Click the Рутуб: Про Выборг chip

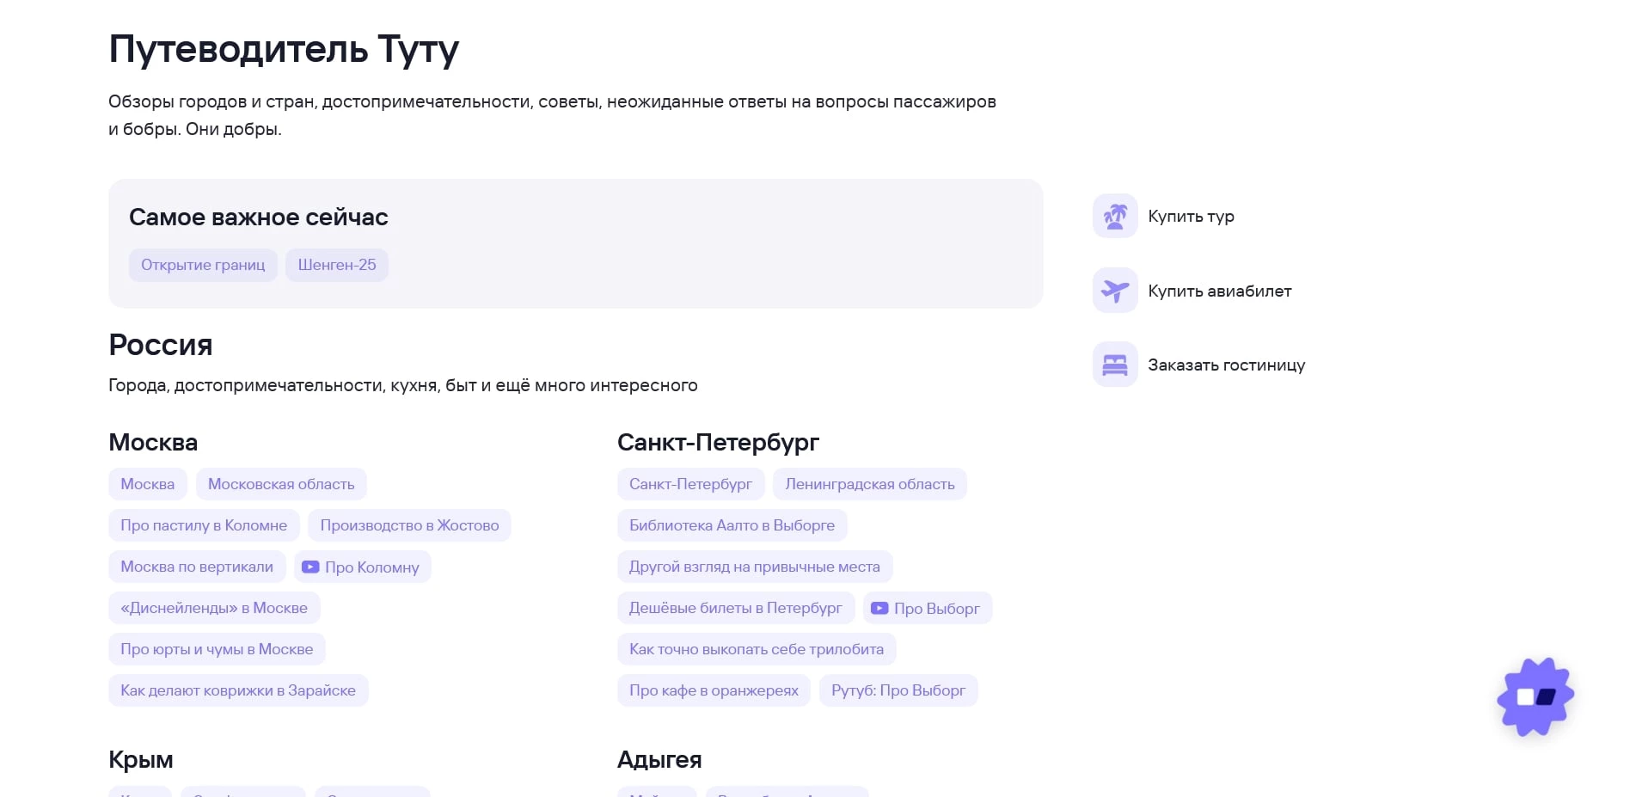898,690
